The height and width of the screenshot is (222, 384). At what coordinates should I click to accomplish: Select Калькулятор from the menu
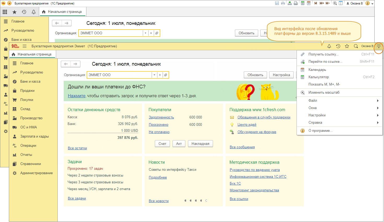click(340, 77)
